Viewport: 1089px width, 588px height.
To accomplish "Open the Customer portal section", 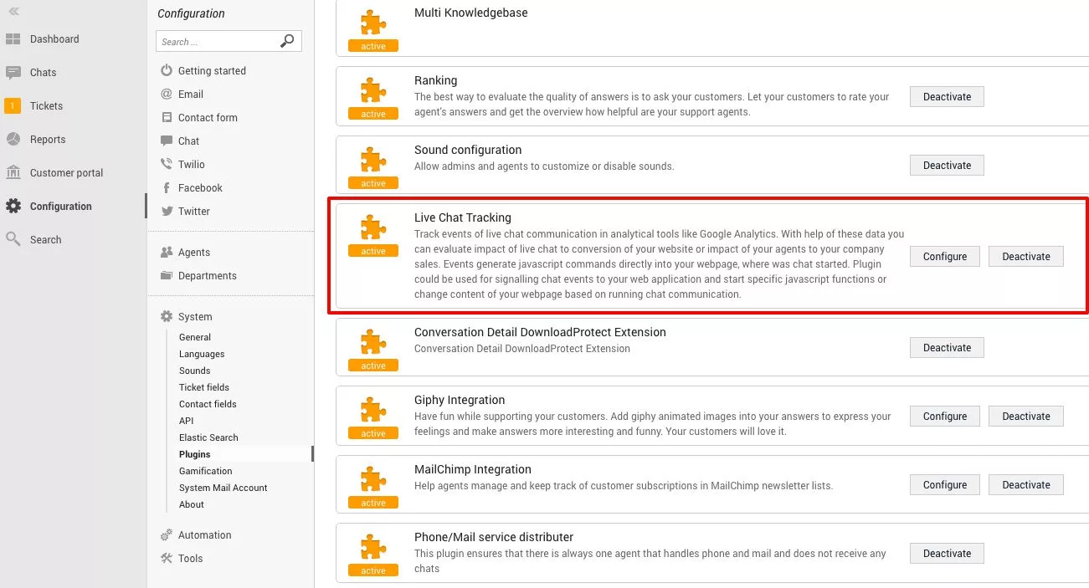I will (x=67, y=172).
